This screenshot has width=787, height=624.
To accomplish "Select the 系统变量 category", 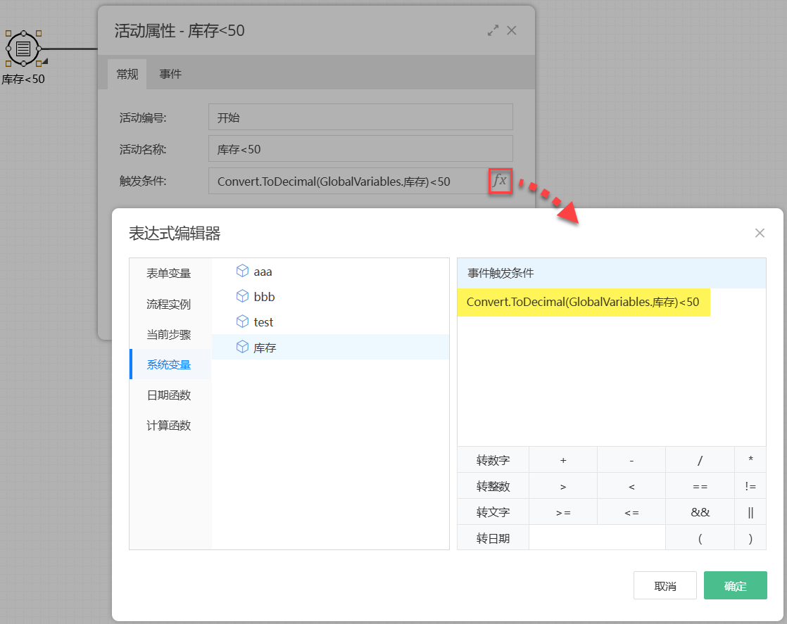I will [169, 364].
